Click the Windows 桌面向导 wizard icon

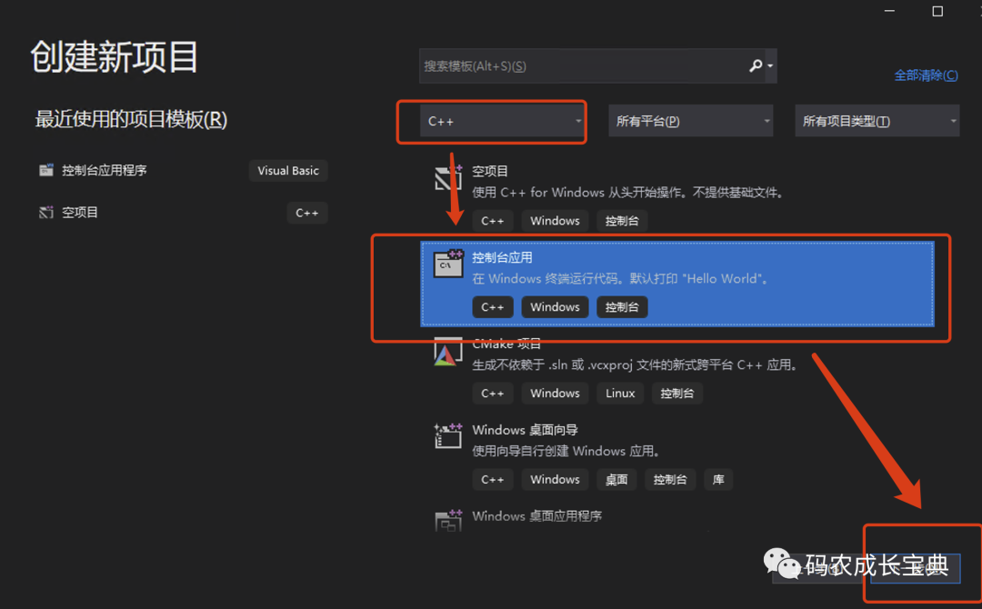(448, 435)
